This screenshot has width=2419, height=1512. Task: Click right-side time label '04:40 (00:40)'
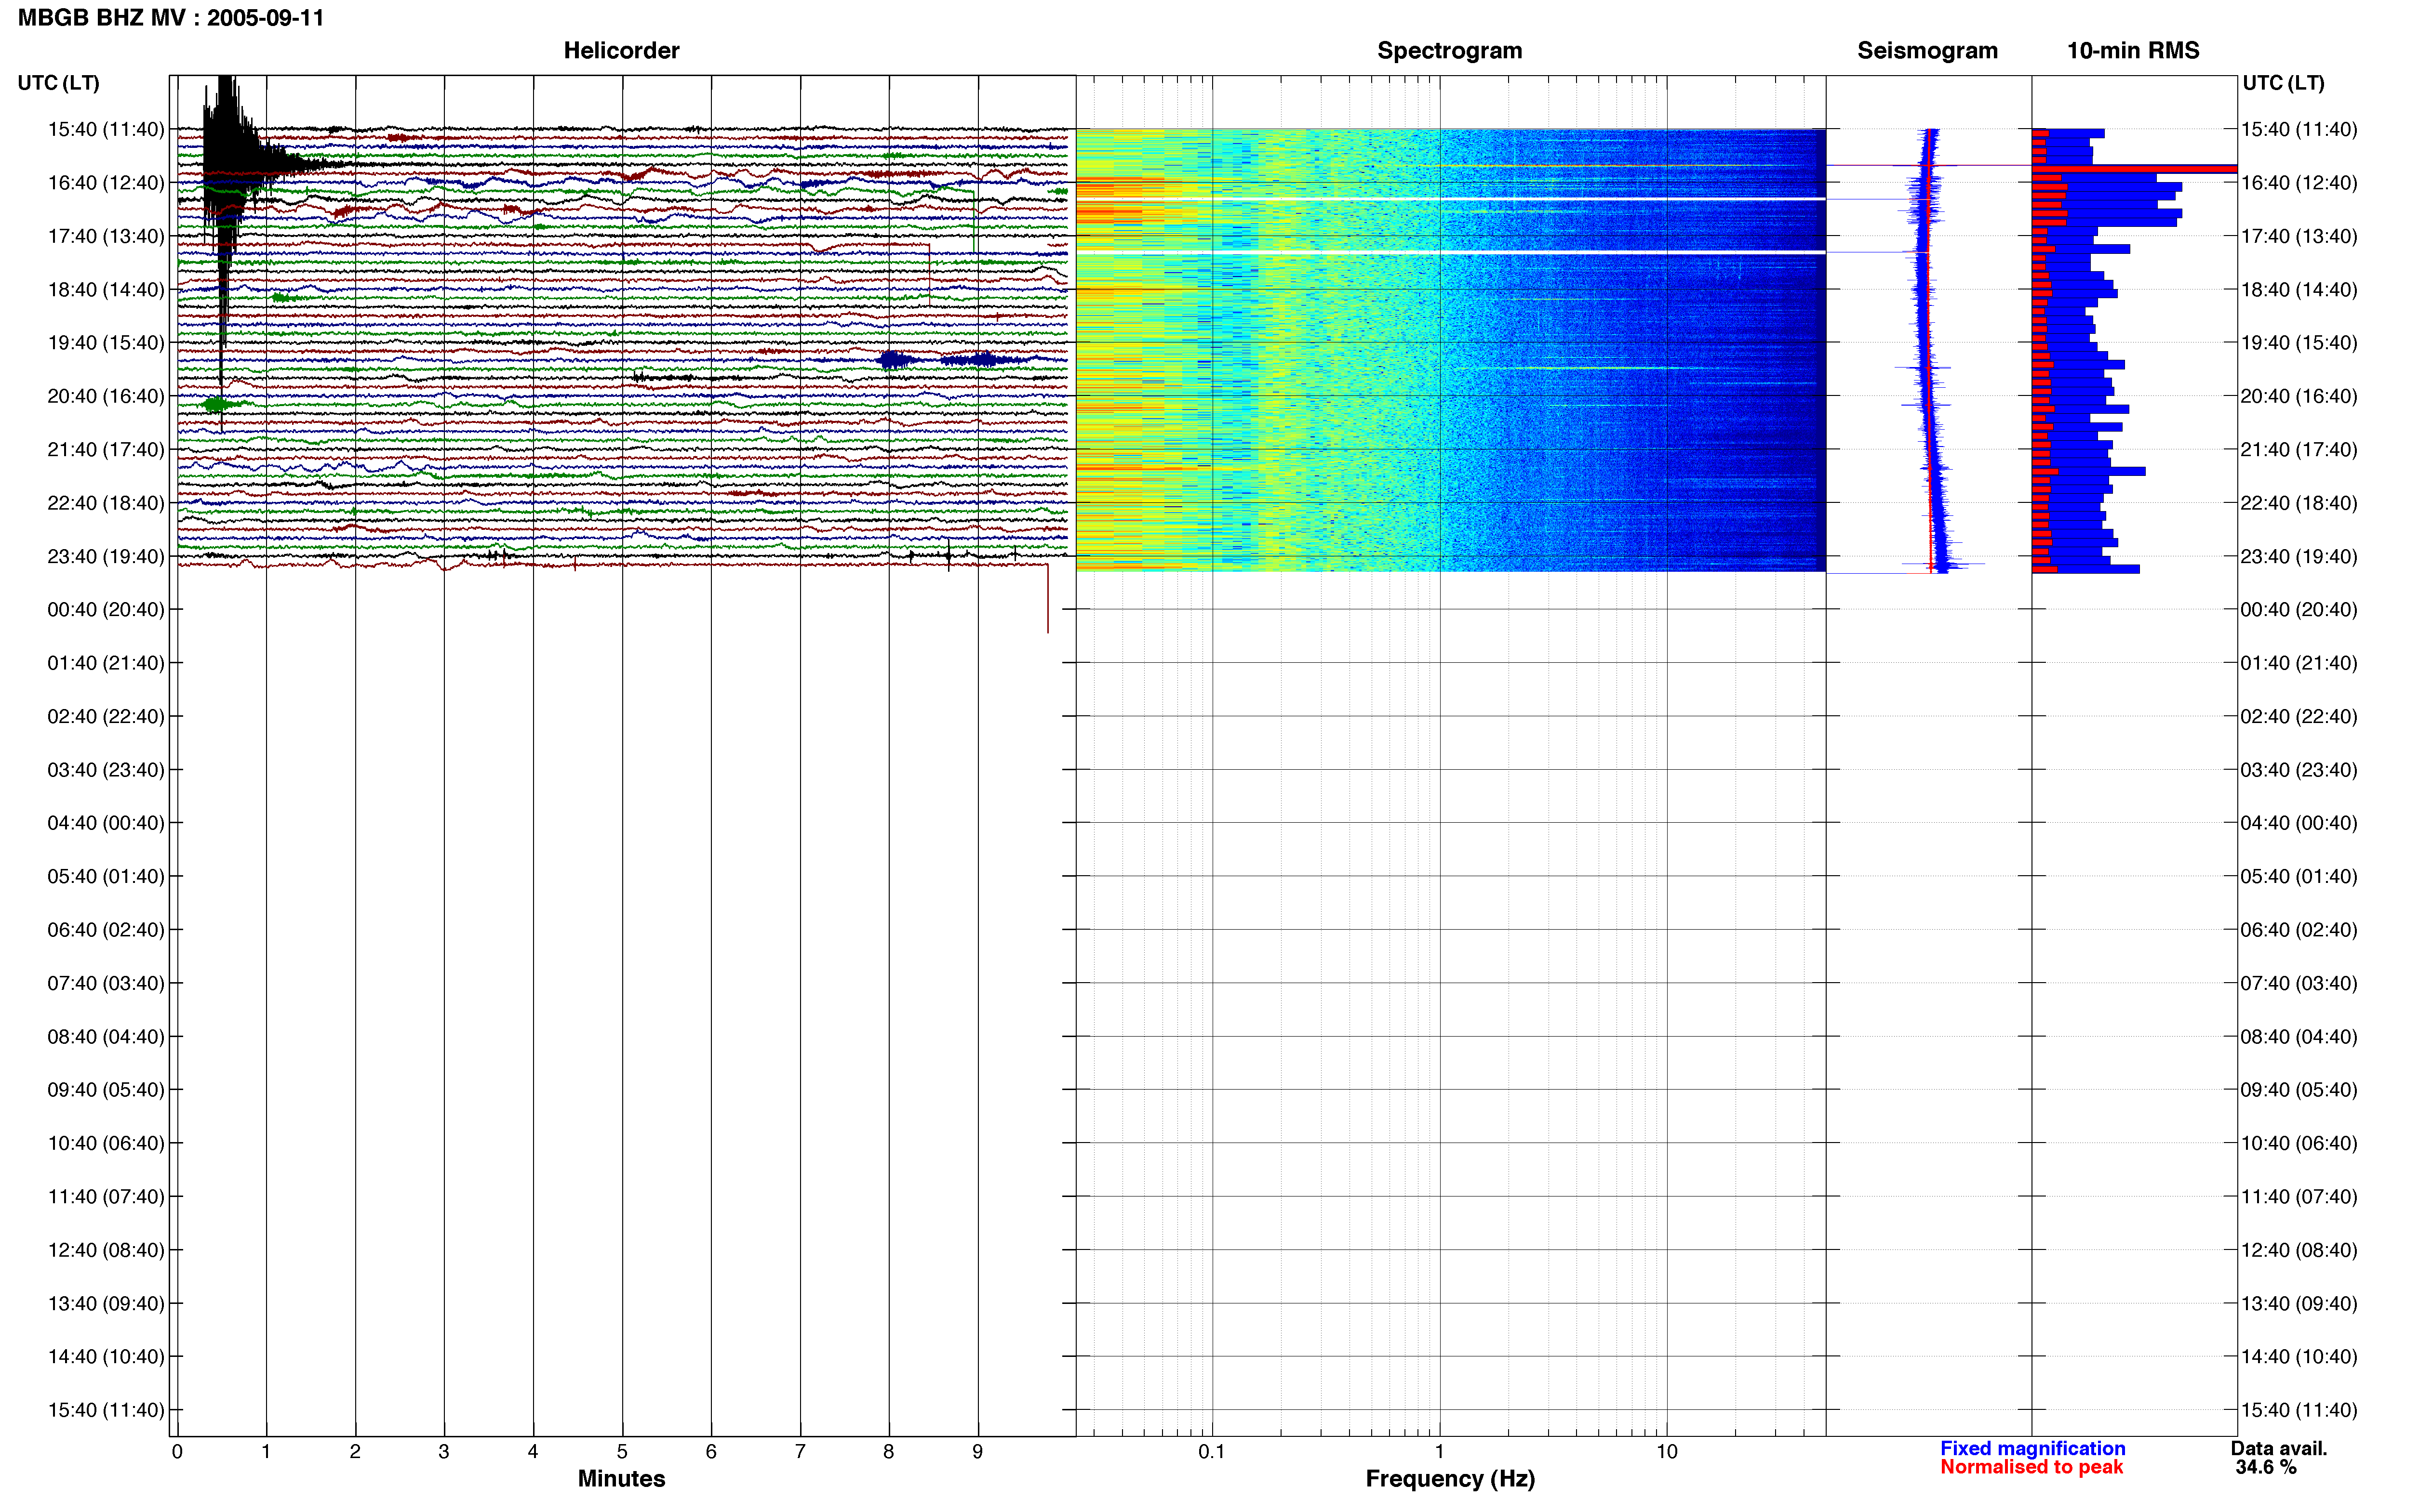(x=2299, y=823)
